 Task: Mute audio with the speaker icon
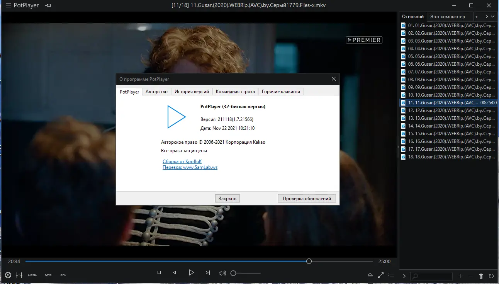[222, 273]
